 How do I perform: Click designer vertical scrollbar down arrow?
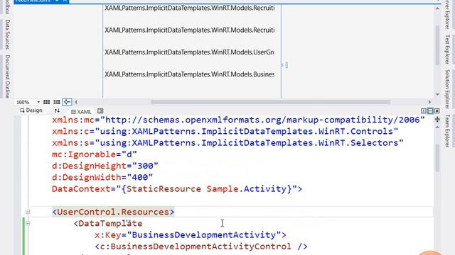click(437, 94)
